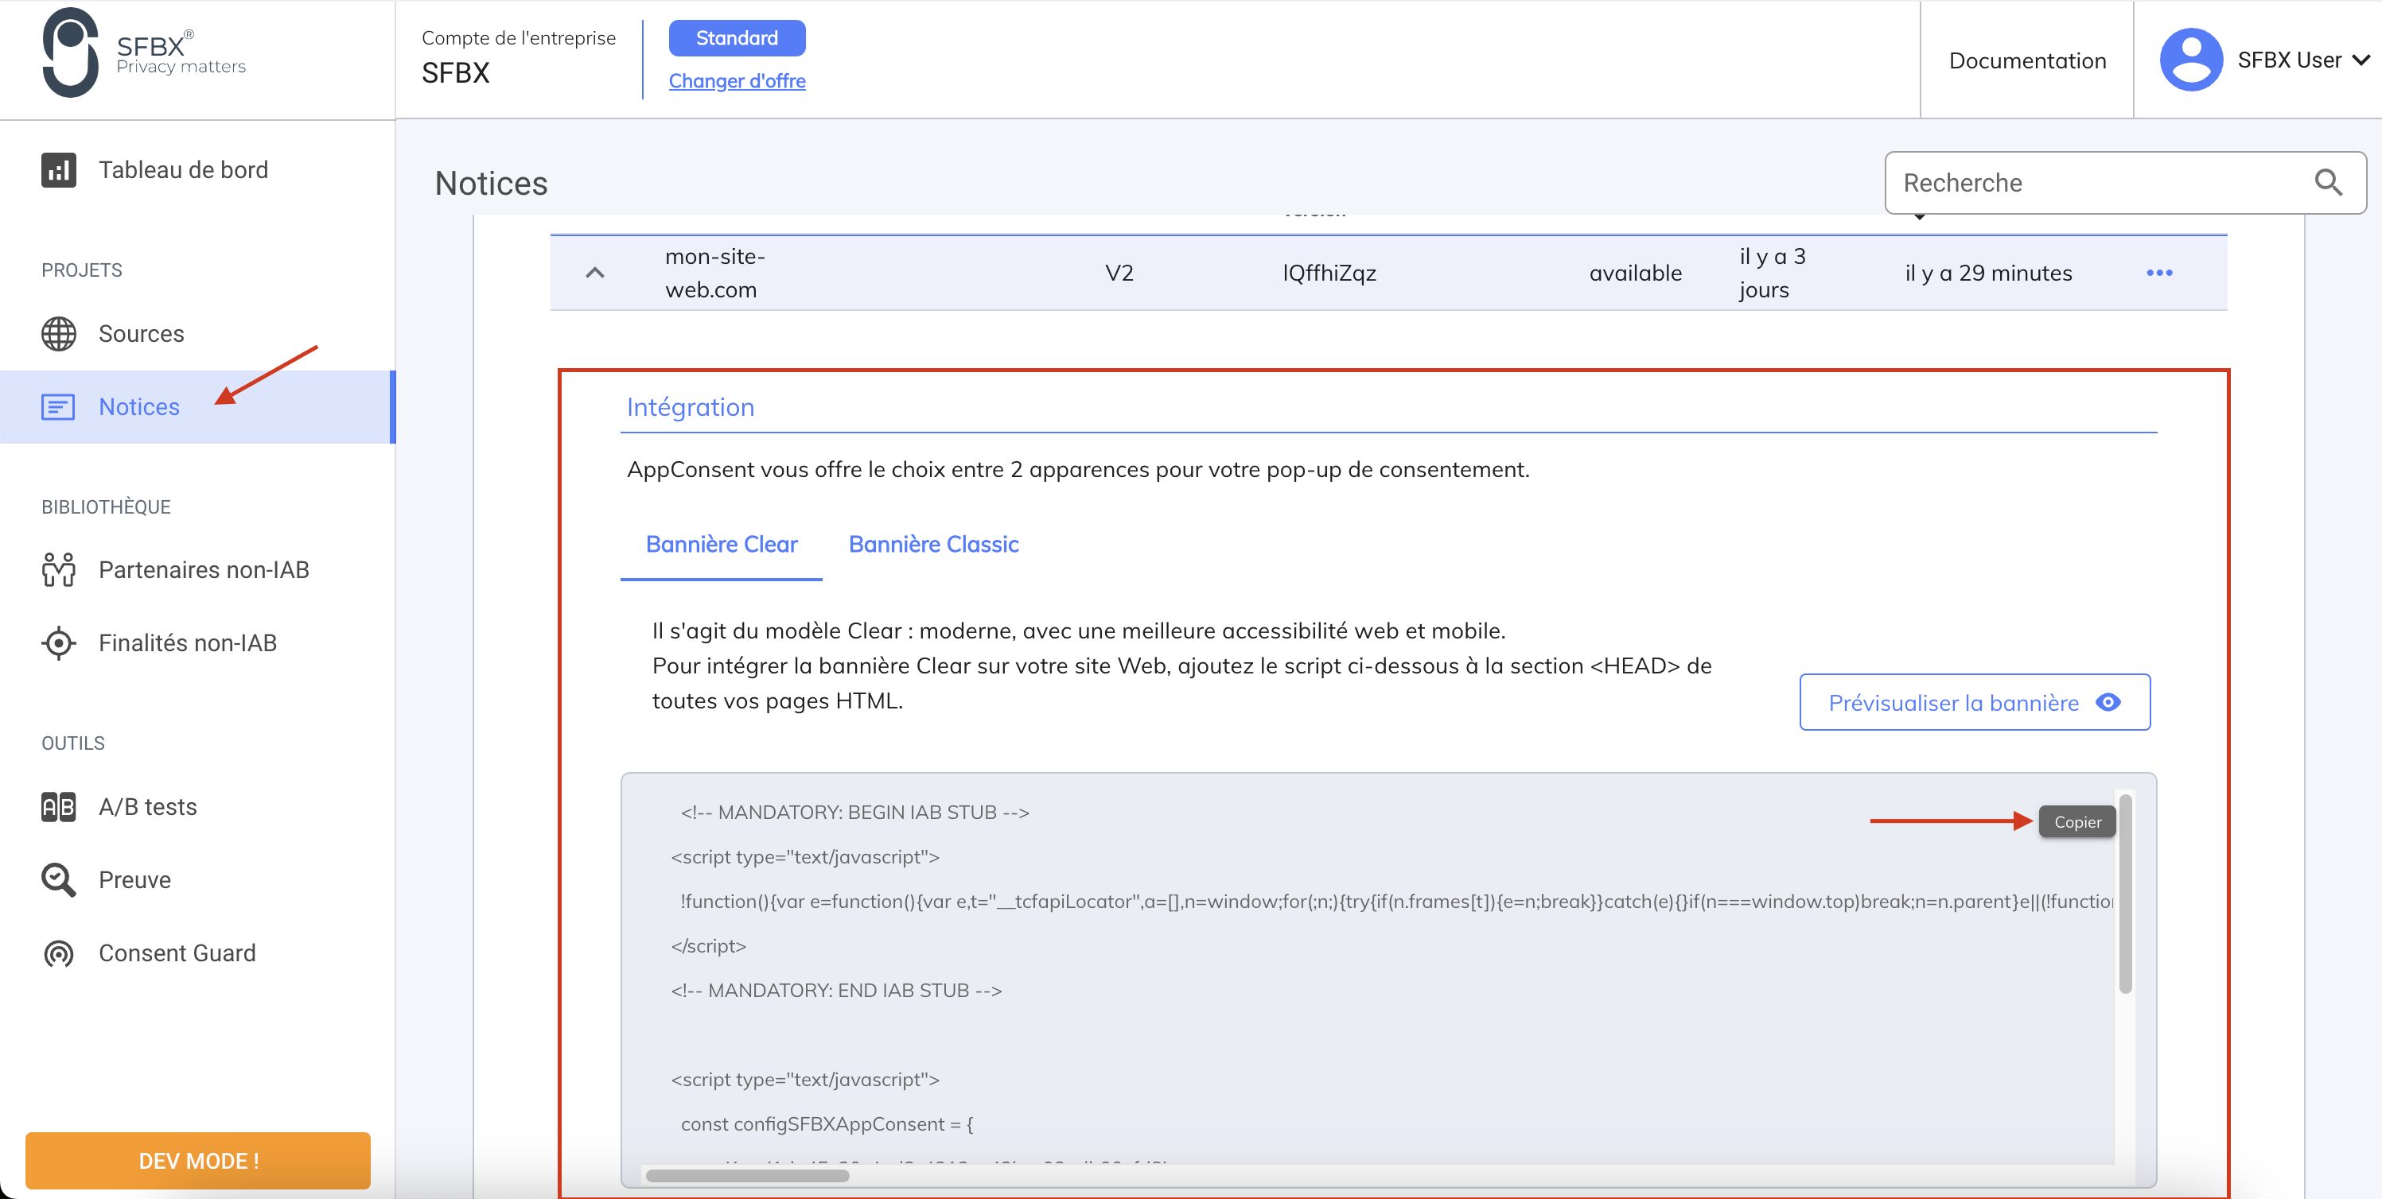Click the A/B tests icon
The height and width of the screenshot is (1199, 2382).
pos(58,806)
